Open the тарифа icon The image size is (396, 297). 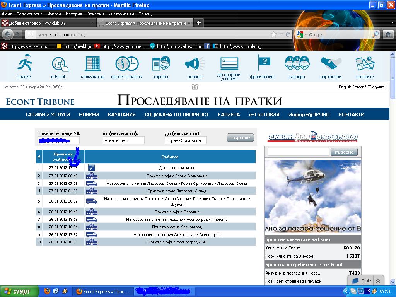160,63
